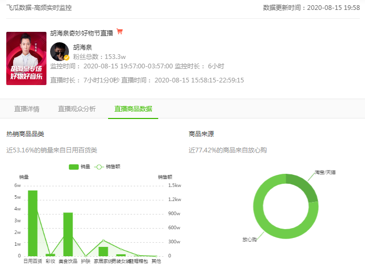Toggle the 销售额 legend series

(108, 167)
